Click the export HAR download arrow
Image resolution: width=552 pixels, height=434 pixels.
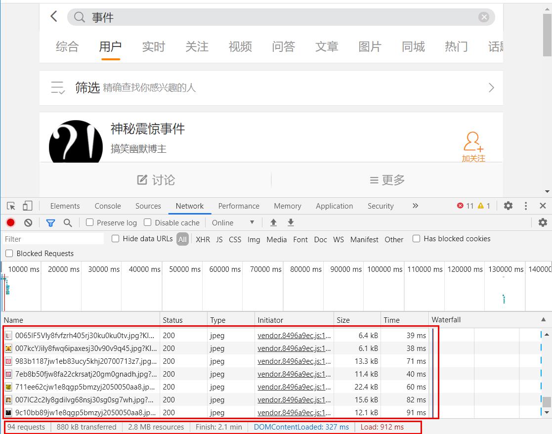point(291,222)
